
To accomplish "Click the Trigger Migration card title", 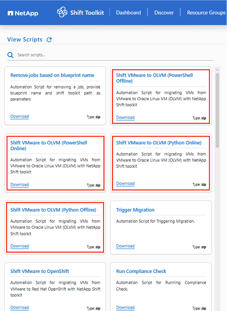I will coord(135,210).
